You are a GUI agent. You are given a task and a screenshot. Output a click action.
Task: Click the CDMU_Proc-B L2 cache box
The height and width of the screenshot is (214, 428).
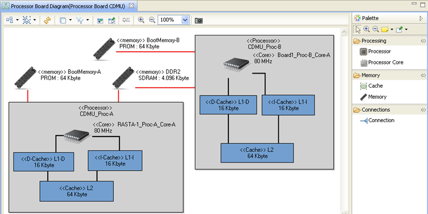(257, 153)
